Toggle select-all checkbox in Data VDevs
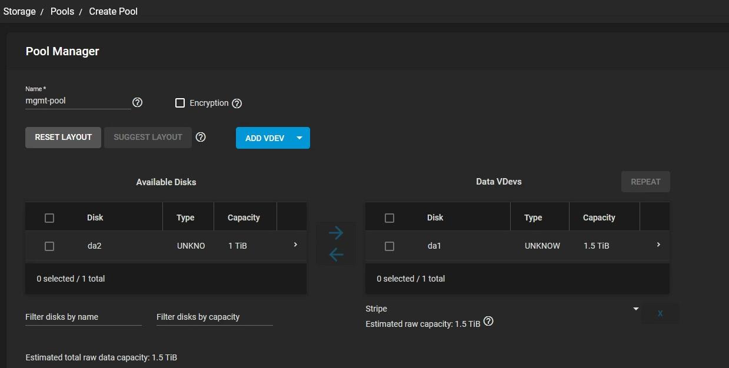 390,218
